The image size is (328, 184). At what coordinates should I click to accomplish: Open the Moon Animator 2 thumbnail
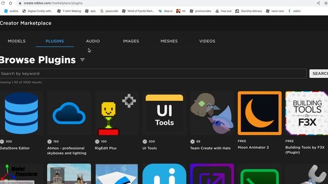260,113
